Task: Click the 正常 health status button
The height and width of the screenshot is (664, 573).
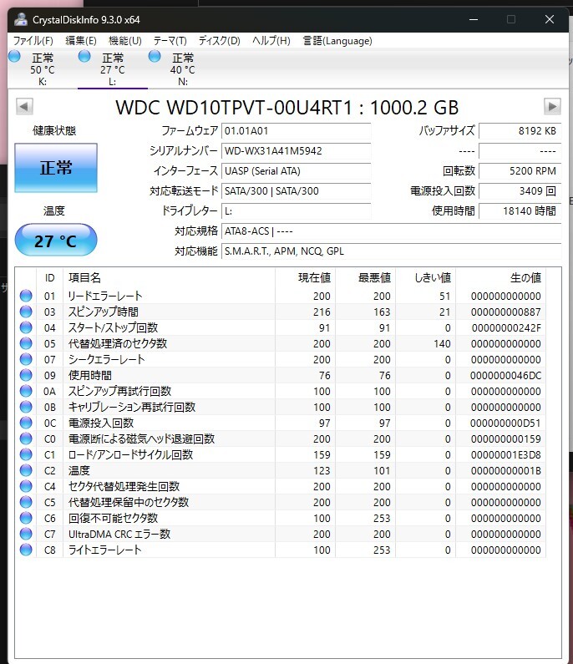Action: 56,168
